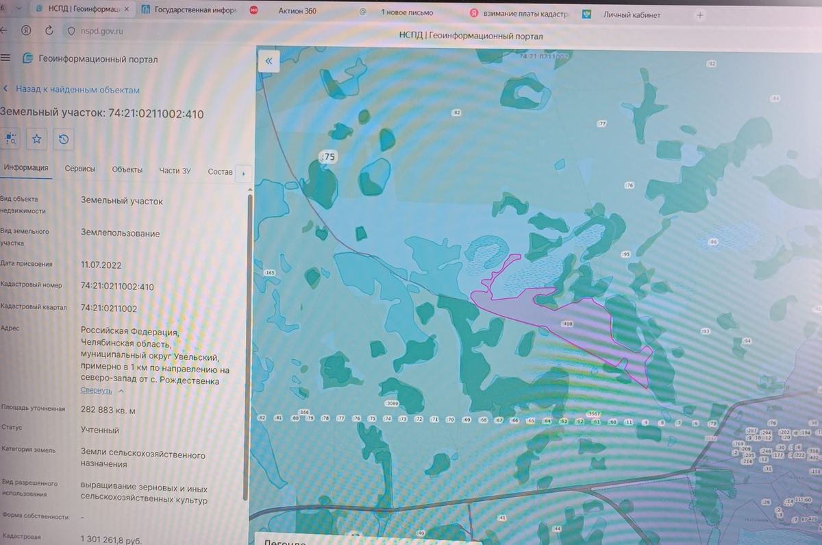
Task: Open a new browser tab
Action: coord(699,14)
